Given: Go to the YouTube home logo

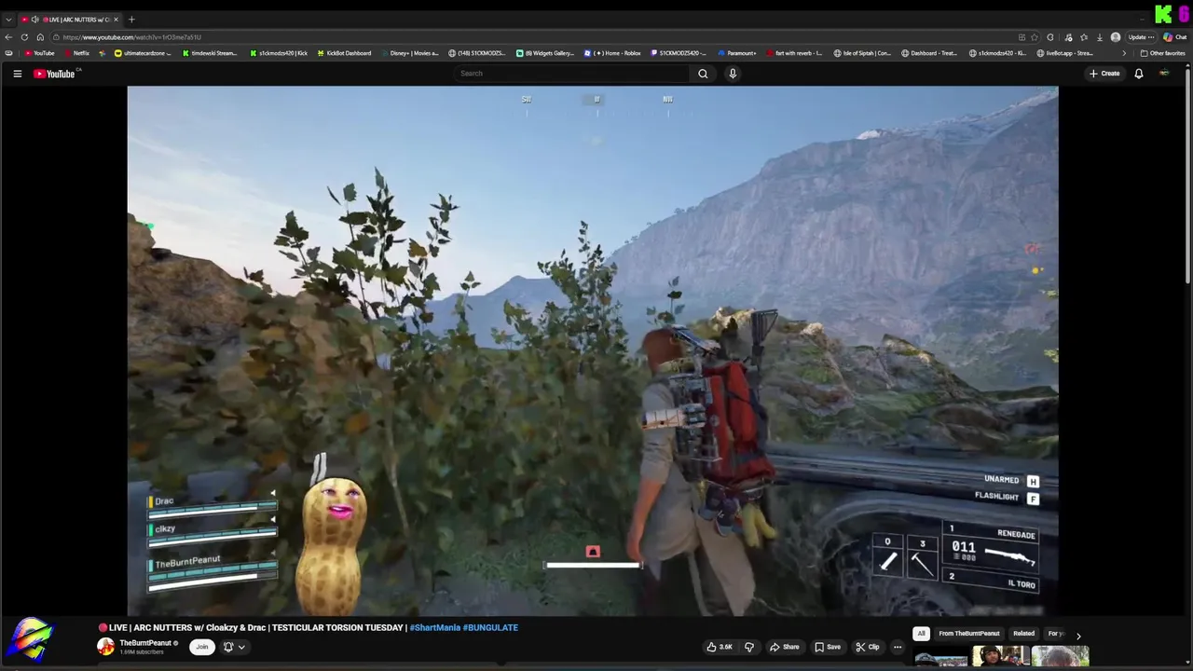Looking at the screenshot, I should tap(55, 74).
